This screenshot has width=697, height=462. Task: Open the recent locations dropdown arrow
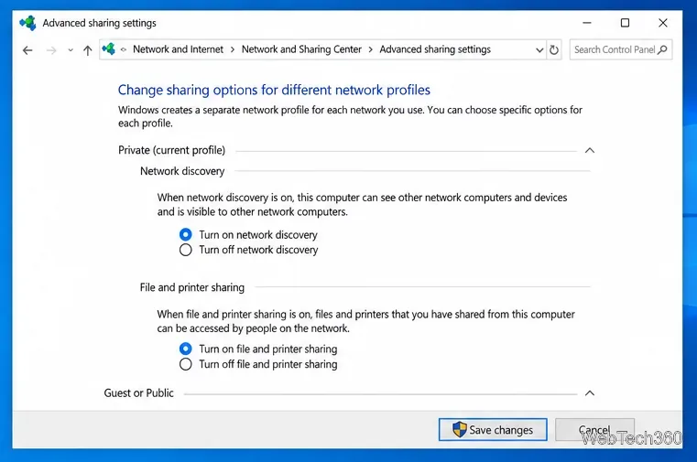pos(71,50)
